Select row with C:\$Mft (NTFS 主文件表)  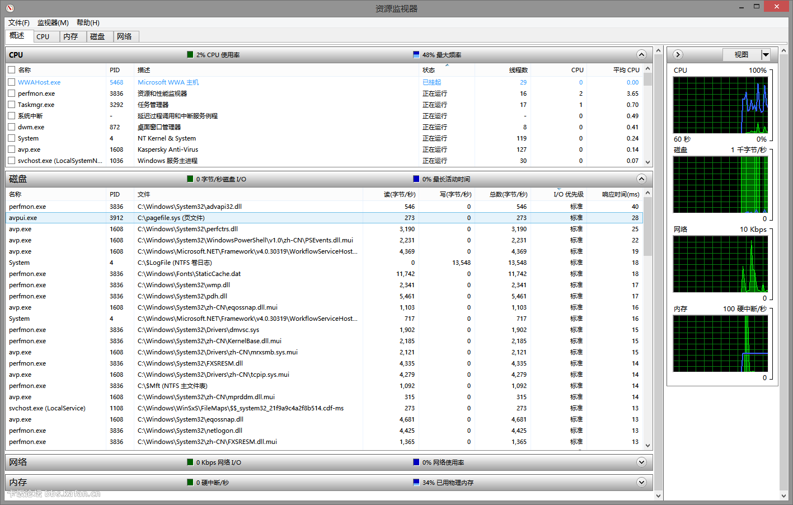click(x=324, y=386)
